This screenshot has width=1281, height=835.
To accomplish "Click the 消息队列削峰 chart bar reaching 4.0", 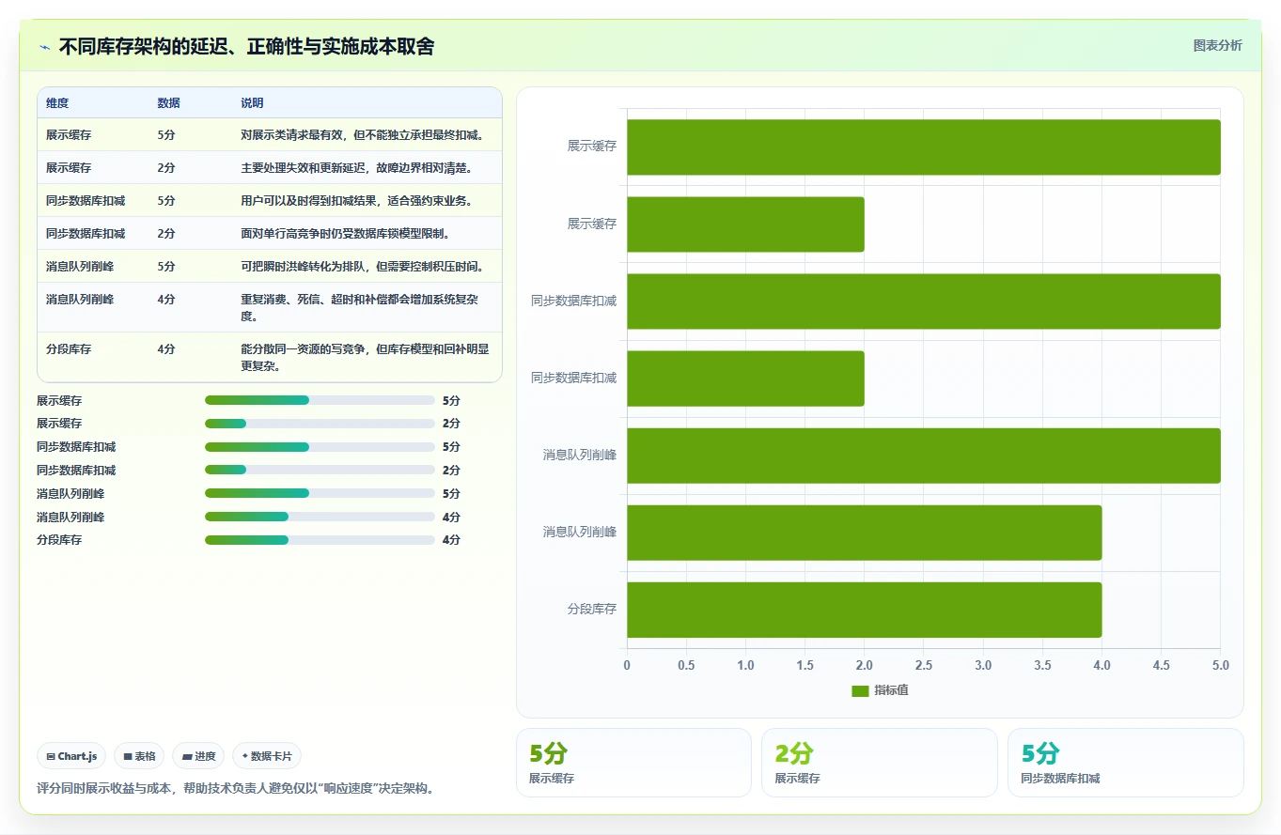I will 865,532.
